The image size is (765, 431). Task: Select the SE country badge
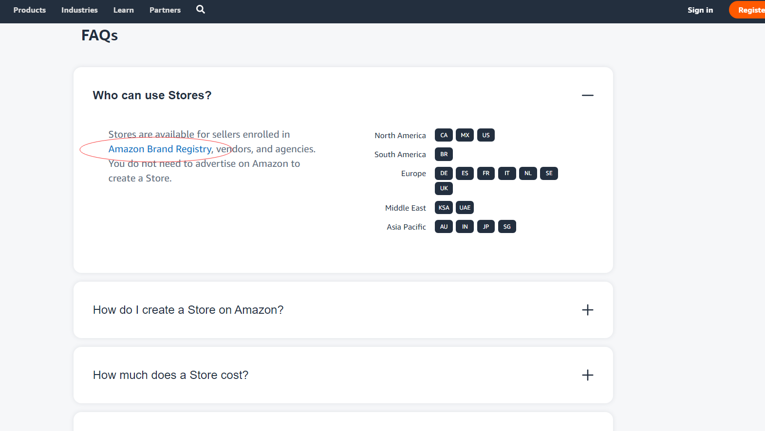(x=549, y=173)
